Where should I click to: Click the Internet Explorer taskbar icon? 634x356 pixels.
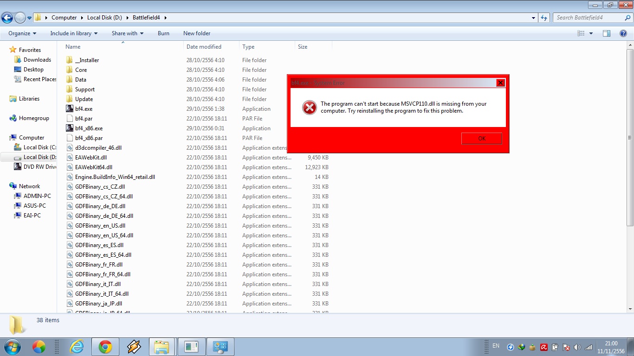pyautogui.click(x=77, y=347)
